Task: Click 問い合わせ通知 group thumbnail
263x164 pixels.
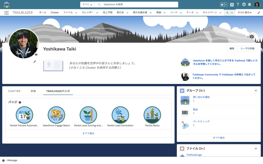Action: pos(185,100)
